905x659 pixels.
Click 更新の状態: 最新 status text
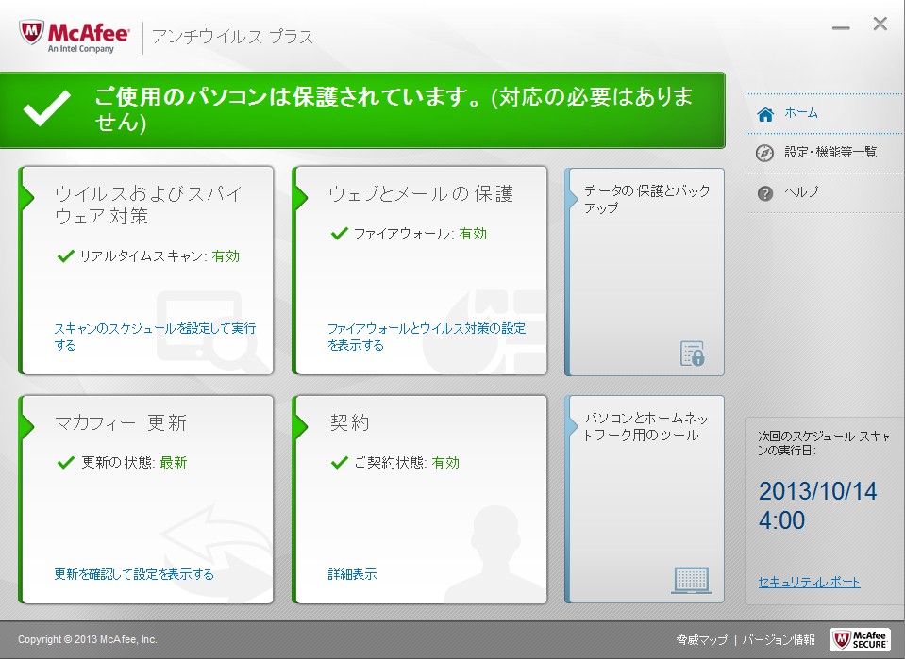[134, 462]
